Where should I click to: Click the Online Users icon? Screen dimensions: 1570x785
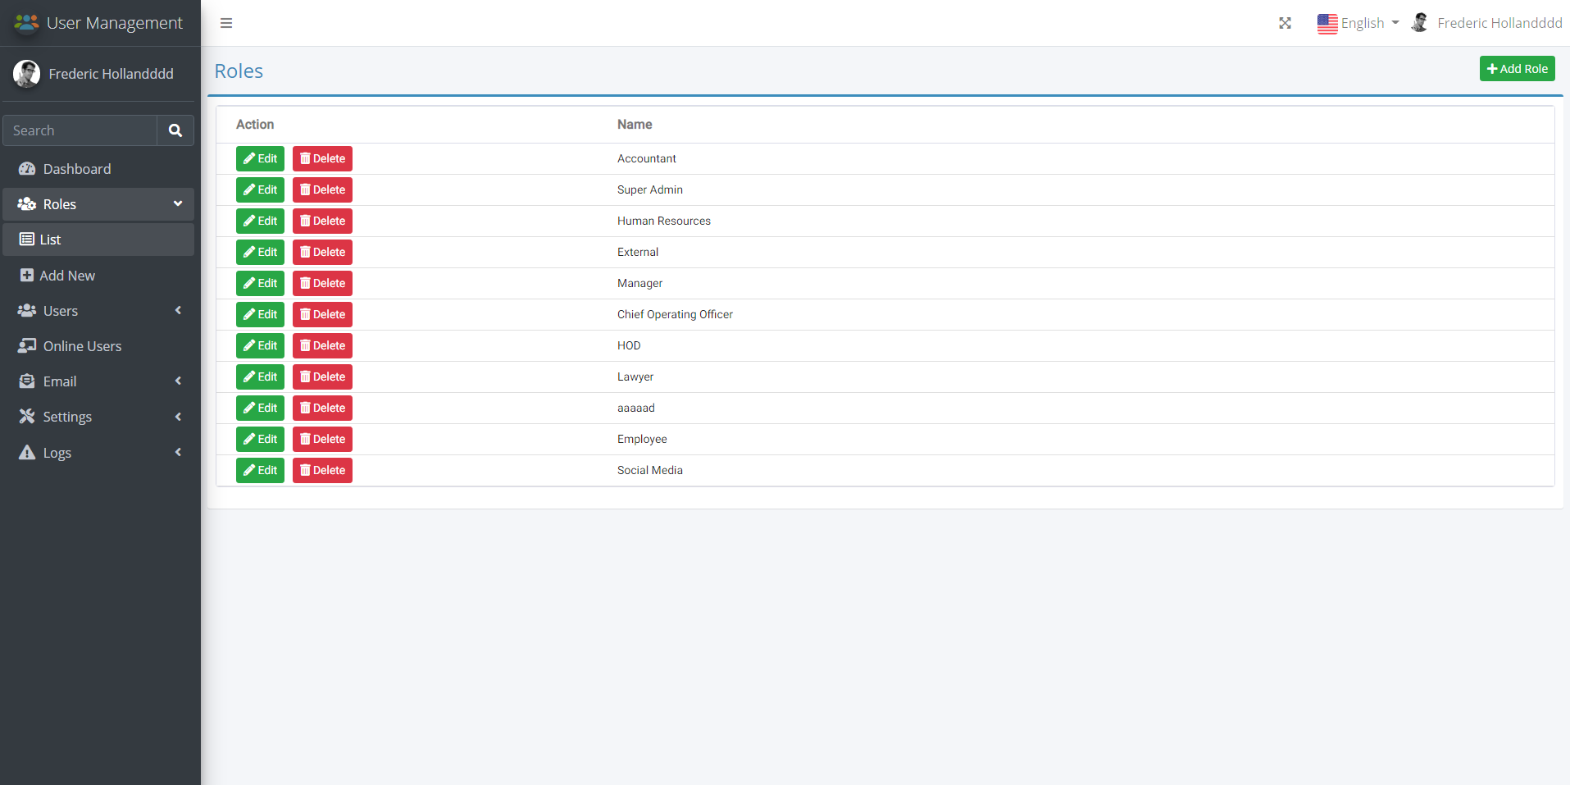[27, 346]
